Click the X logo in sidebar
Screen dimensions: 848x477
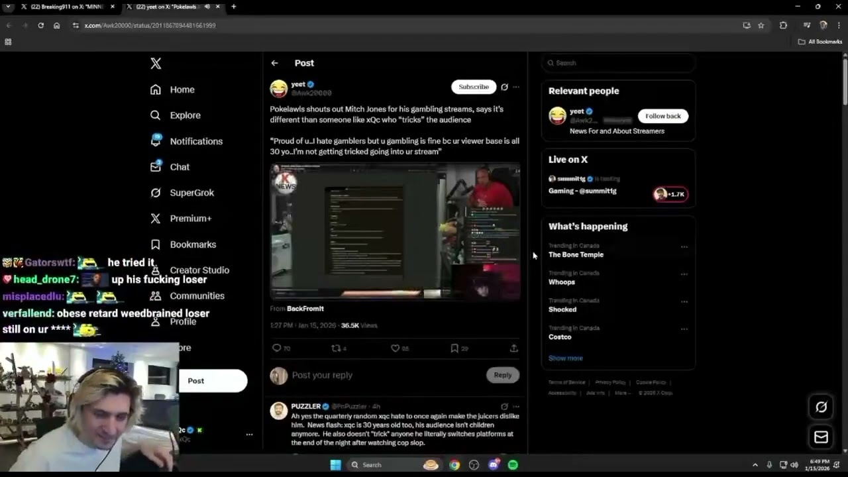click(x=156, y=64)
